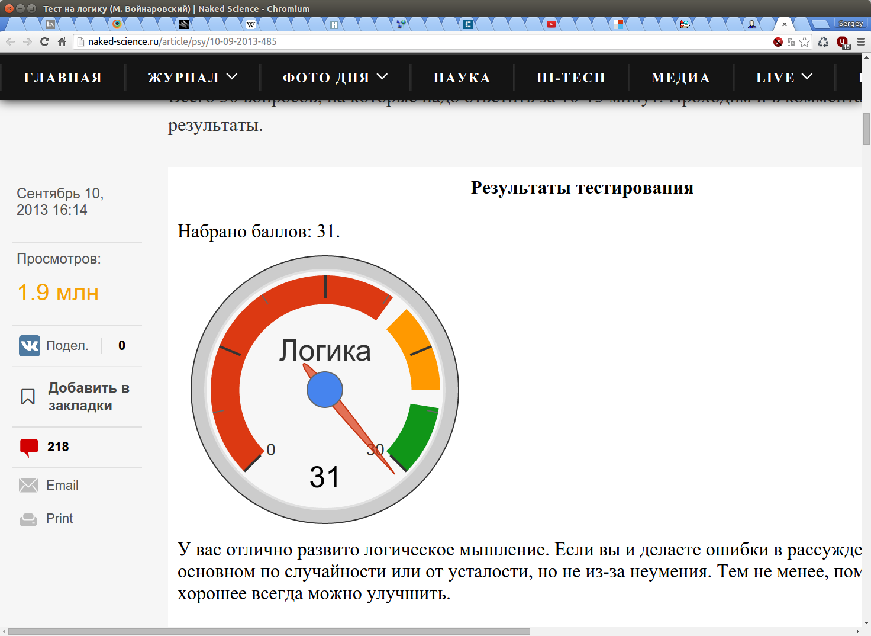Open the HI-TECH menu item
Viewport: 871px width, 636px height.
[571, 78]
